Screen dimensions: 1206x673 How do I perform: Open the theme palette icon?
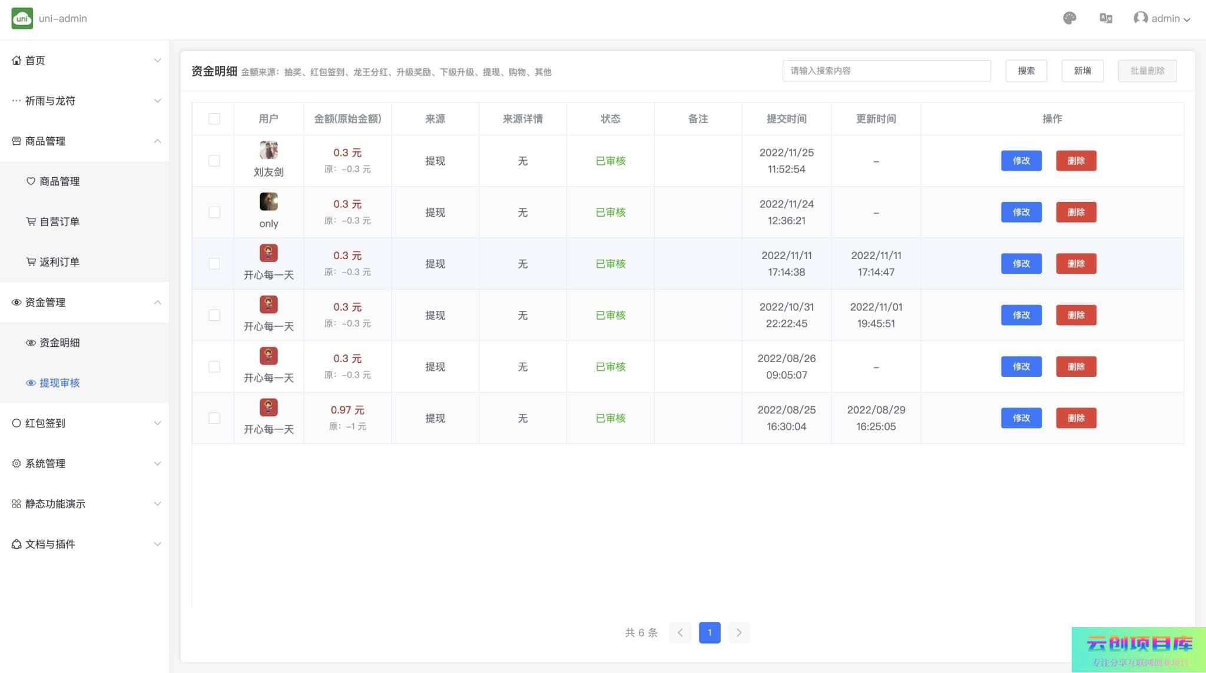pyautogui.click(x=1069, y=18)
